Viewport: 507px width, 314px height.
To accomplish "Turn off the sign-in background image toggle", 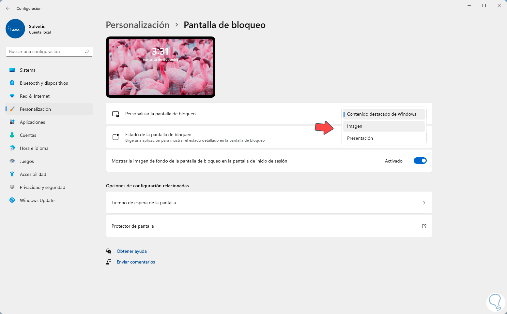I will 420,161.
